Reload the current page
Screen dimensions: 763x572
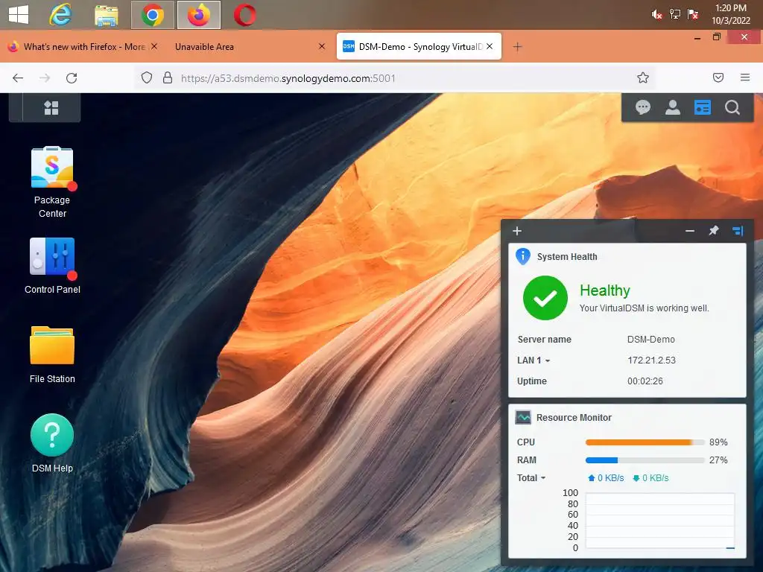point(72,77)
